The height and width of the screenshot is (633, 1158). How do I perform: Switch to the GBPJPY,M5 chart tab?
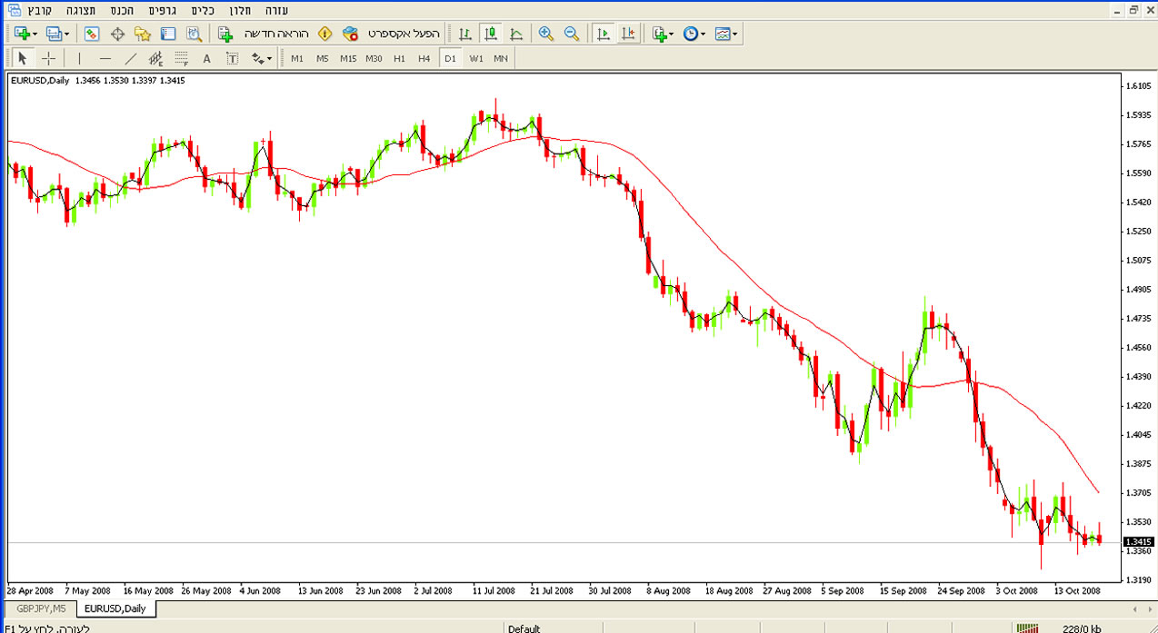41,608
